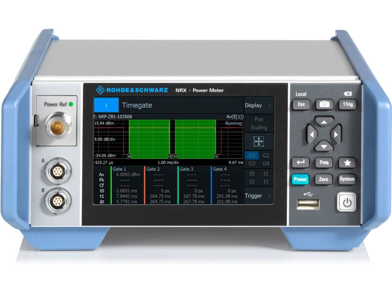
Task: Click the Power Ref RF connector
Action: click(58, 126)
